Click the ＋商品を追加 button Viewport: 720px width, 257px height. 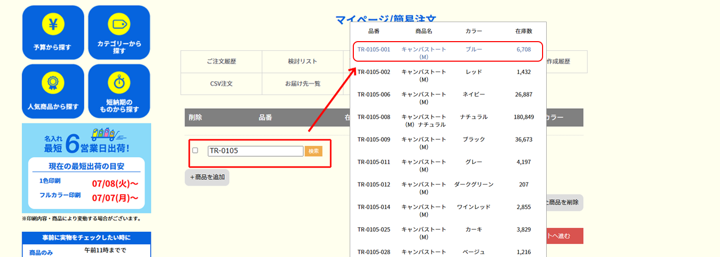207,177
